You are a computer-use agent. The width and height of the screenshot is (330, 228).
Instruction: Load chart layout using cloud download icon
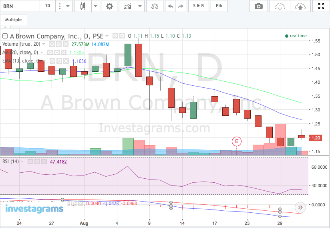(x=280, y=6)
